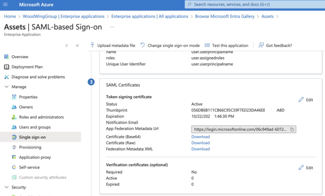The height and width of the screenshot is (196, 325).
Task: Click the search magnifier icon
Action: click(x=189, y=4)
